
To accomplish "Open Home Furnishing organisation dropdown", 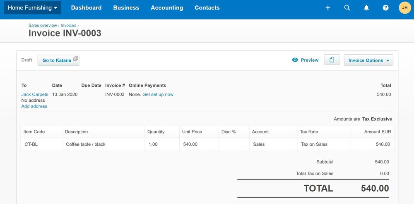I will click(32, 7).
